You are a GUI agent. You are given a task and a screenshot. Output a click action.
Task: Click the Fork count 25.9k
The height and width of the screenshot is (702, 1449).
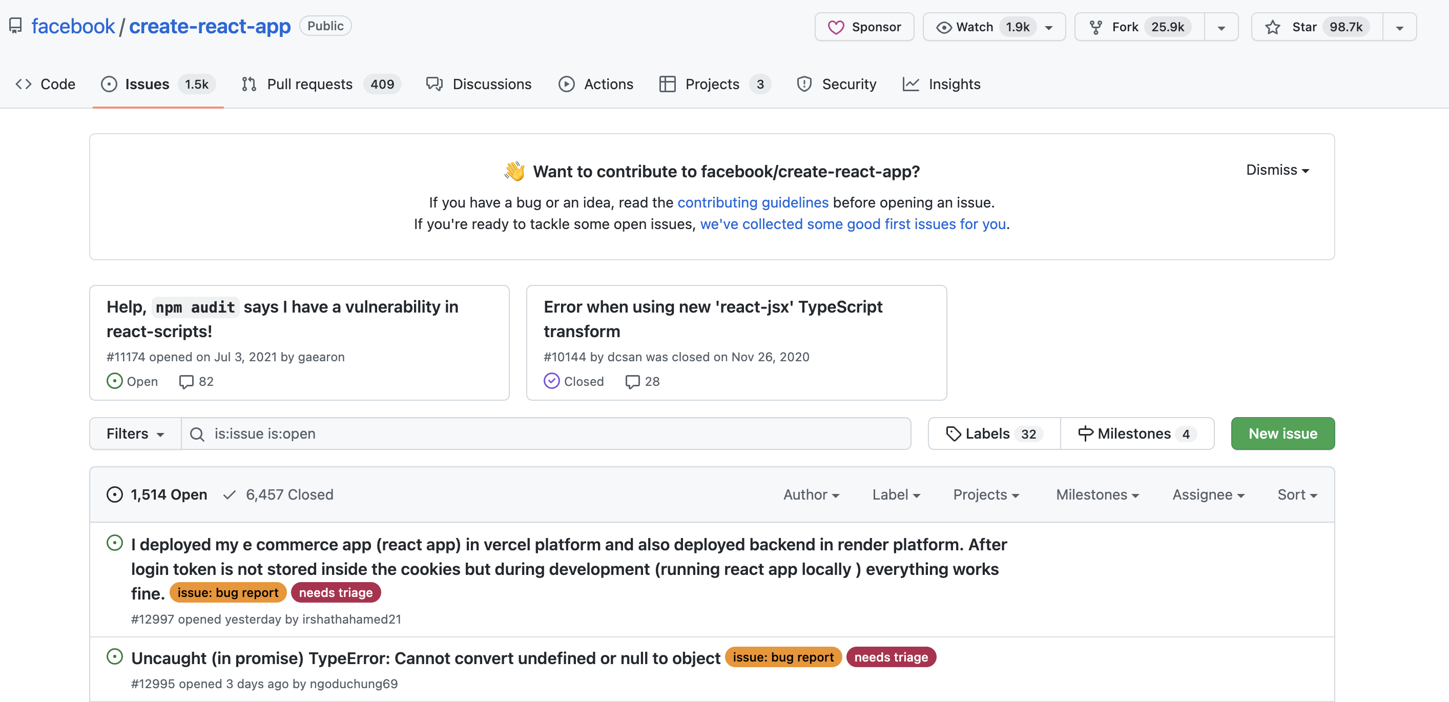click(1168, 27)
